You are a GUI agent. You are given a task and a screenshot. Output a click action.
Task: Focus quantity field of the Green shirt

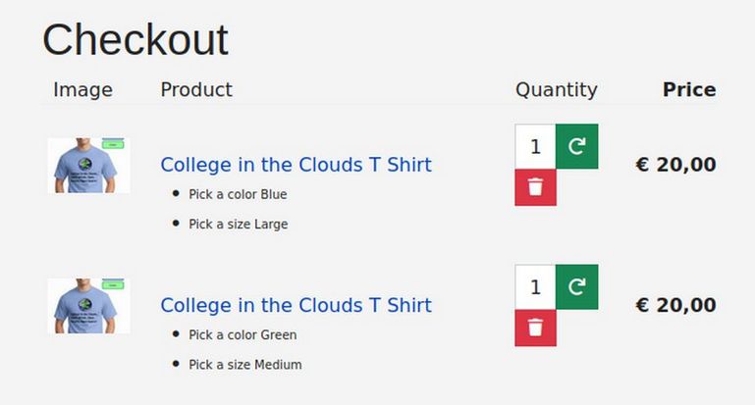535,286
